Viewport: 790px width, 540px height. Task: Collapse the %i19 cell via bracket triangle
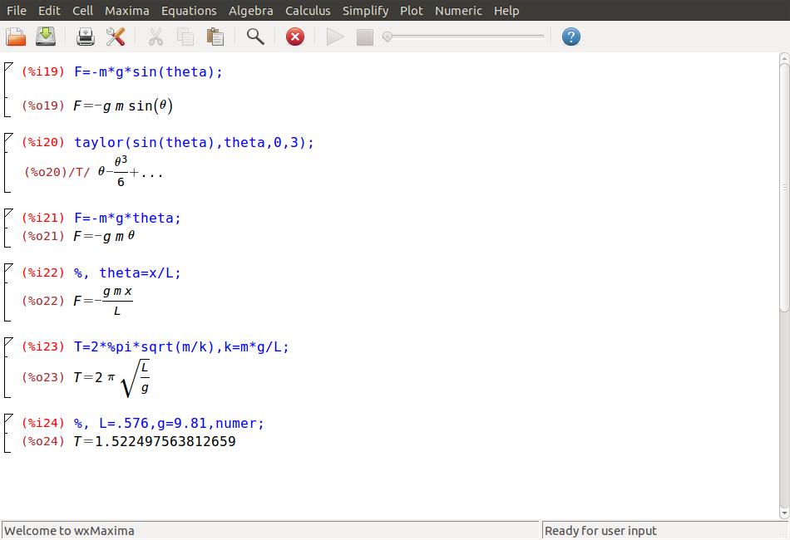[x=8, y=66]
